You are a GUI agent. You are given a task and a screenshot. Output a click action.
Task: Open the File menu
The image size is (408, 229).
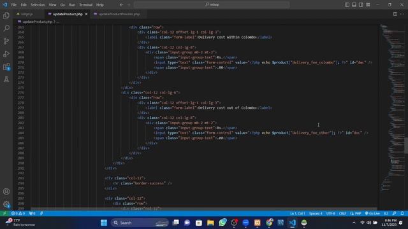[14, 4]
